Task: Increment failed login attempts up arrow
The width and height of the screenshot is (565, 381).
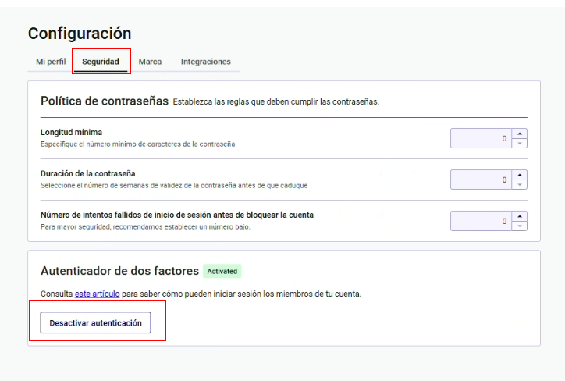Action: click(x=521, y=216)
